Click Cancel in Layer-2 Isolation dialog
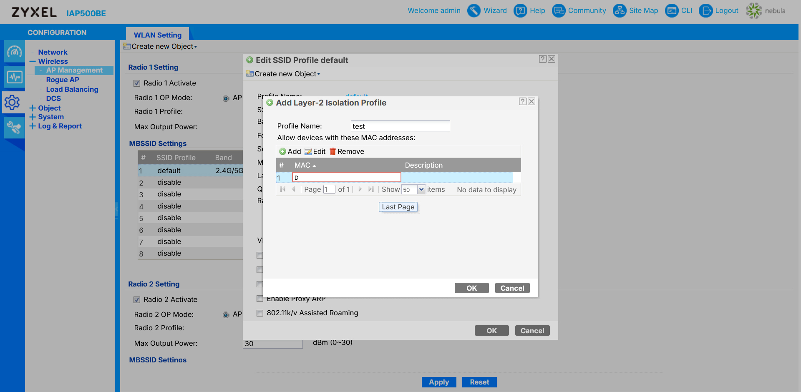Image resolution: width=801 pixels, height=392 pixels. pyautogui.click(x=512, y=288)
